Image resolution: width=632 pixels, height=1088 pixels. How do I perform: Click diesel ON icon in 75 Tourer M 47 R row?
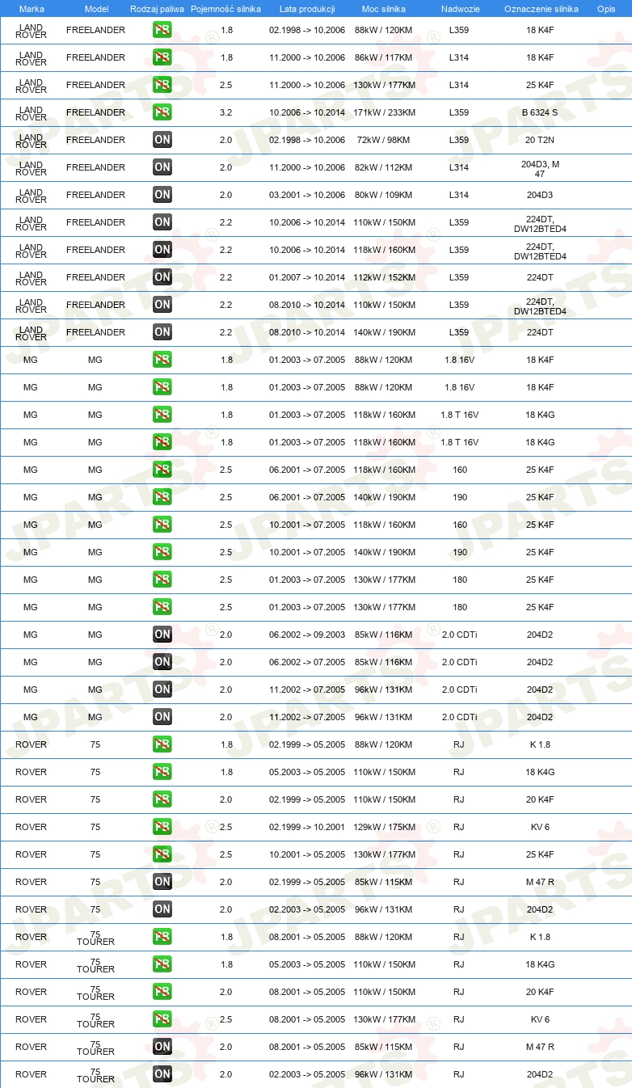[x=162, y=1047]
